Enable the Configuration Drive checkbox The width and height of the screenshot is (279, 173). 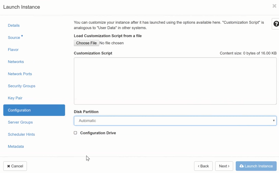pos(76,133)
